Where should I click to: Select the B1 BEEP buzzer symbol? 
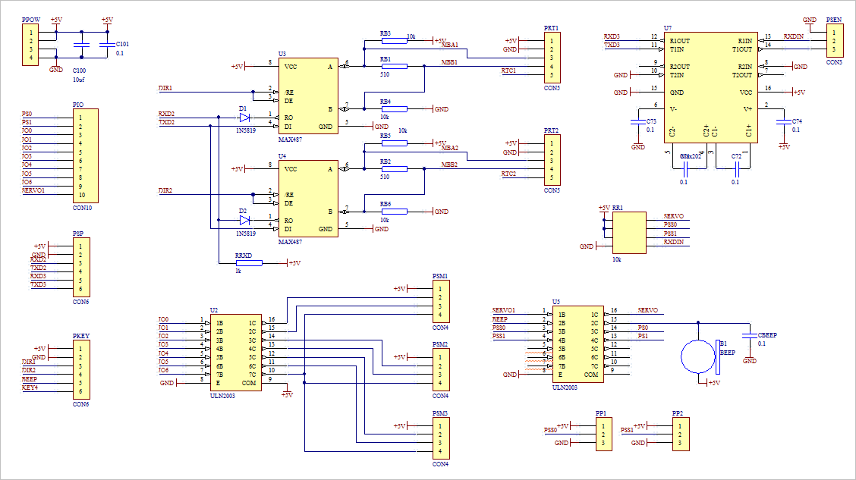coord(700,356)
